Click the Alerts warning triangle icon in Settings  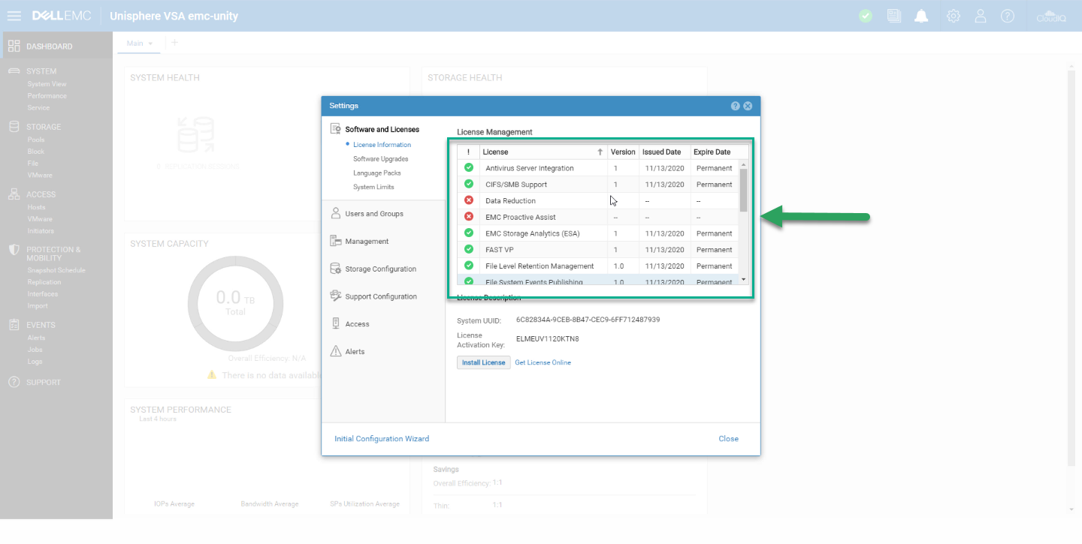pos(336,351)
